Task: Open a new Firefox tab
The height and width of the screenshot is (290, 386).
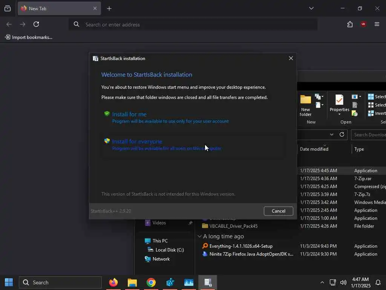Action: click(x=109, y=9)
